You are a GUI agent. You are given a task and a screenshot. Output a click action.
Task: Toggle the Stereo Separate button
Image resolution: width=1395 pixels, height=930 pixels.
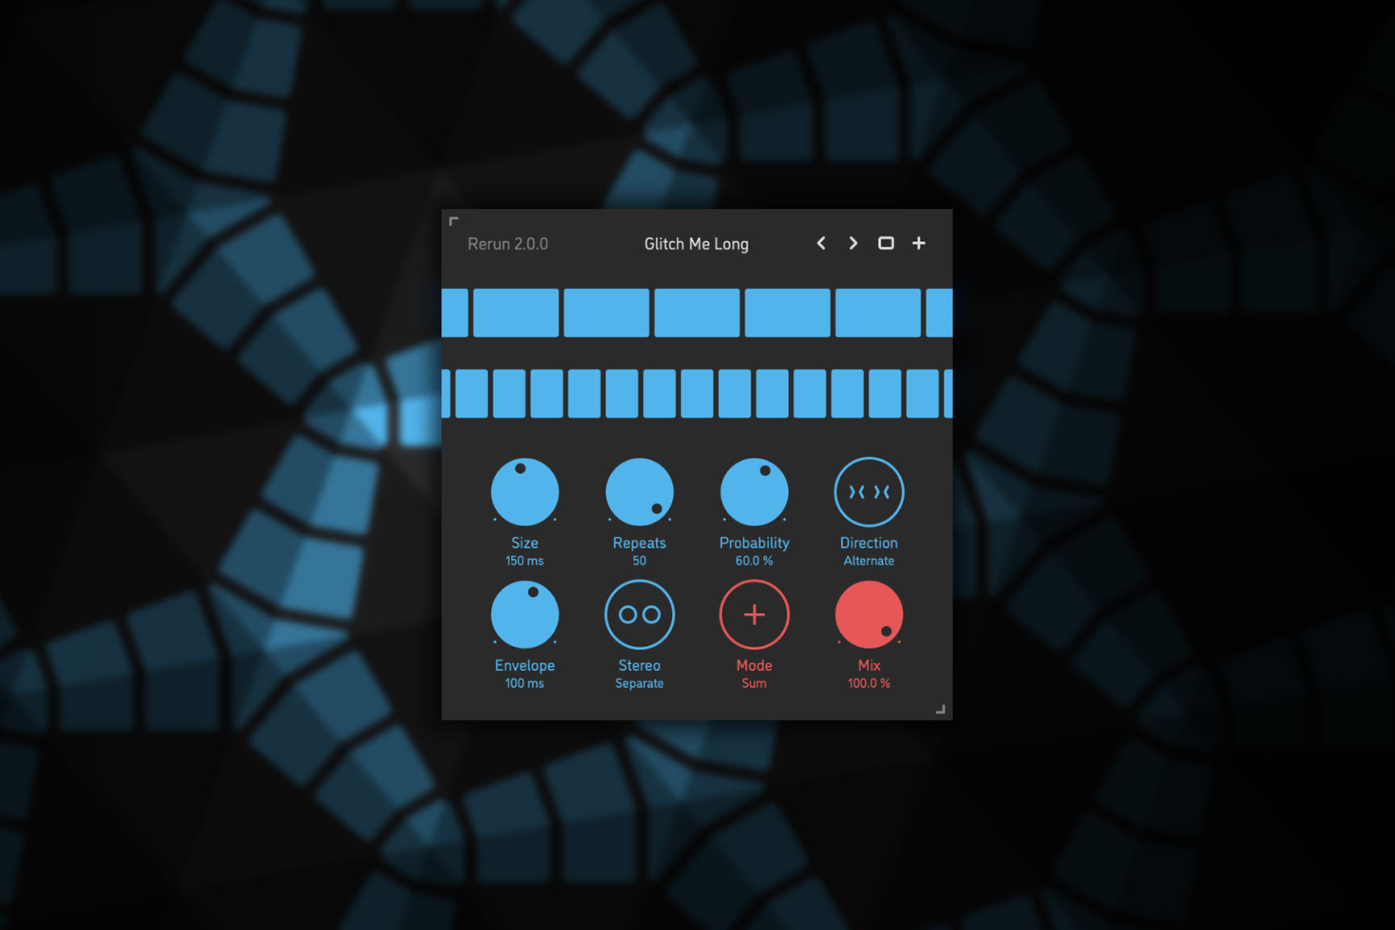pyautogui.click(x=639, y=615)
